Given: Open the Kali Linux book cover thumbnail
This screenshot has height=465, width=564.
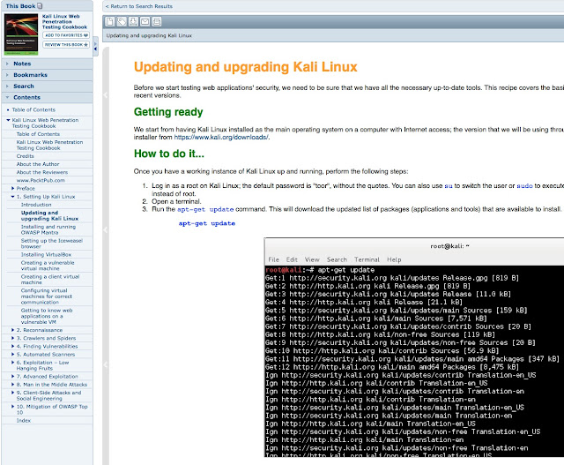Looking at the screenshot, I should 21,34.
